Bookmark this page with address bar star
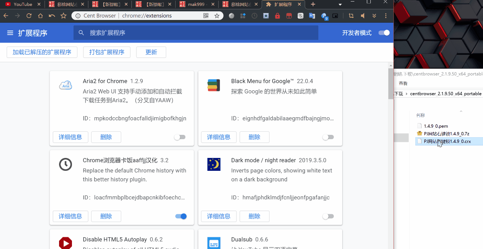The image size is (483, 249). (217, 16)
